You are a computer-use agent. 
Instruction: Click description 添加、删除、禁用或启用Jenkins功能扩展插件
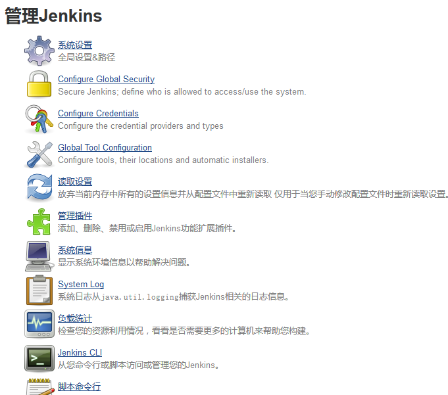pos(147,228)
